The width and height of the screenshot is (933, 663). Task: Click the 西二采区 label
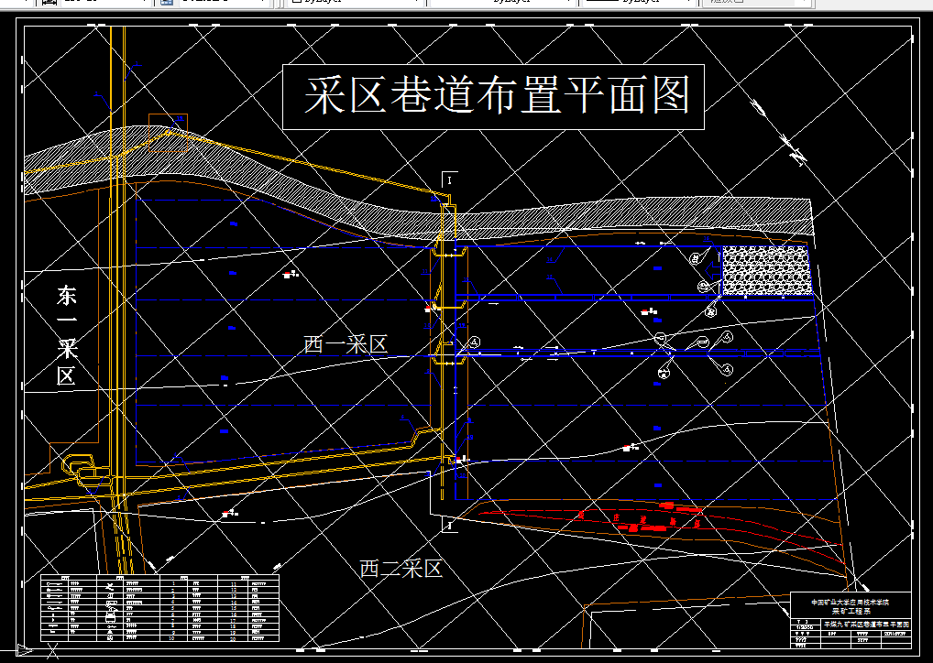(x=401, y=569)
